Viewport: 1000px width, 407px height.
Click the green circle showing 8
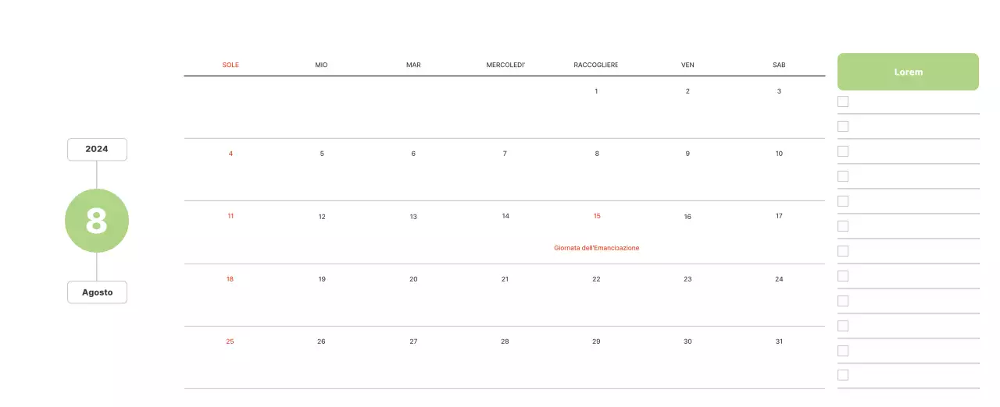tap(96, 221)
